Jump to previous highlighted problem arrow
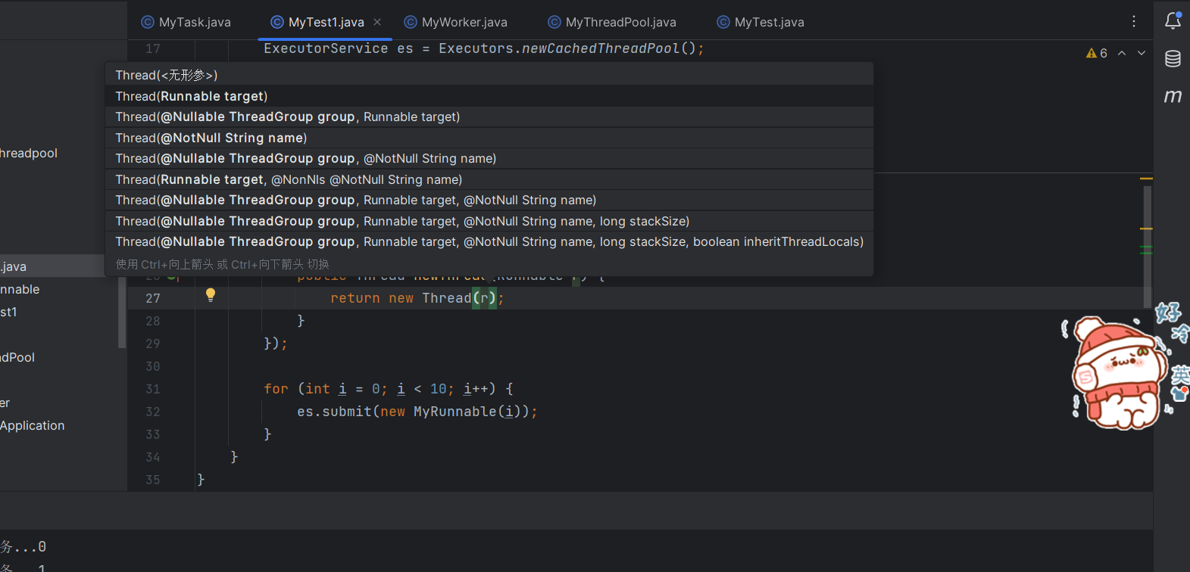 [1122, 53]
